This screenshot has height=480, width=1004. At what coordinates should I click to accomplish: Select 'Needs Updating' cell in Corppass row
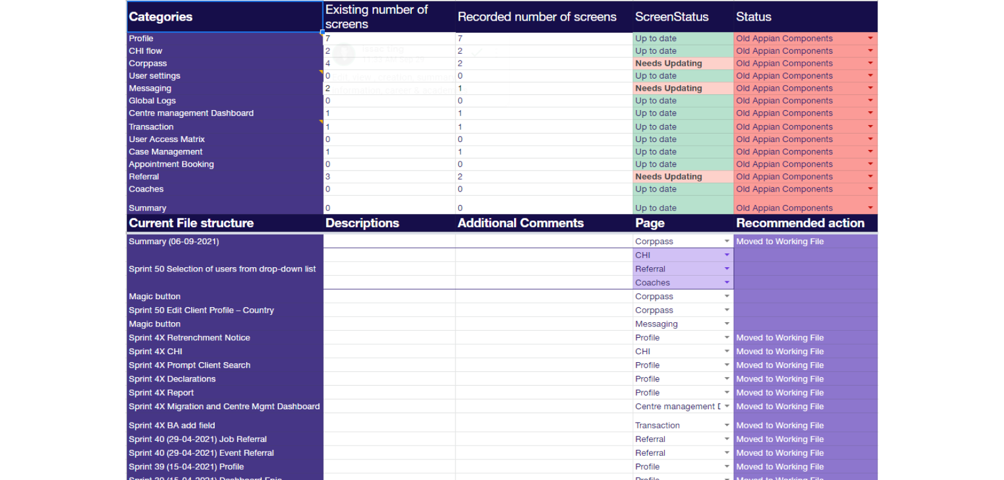point(683,63)
